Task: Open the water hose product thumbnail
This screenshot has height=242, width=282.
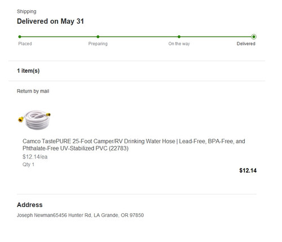Action: pyautogui.click(x=34, y=120)
